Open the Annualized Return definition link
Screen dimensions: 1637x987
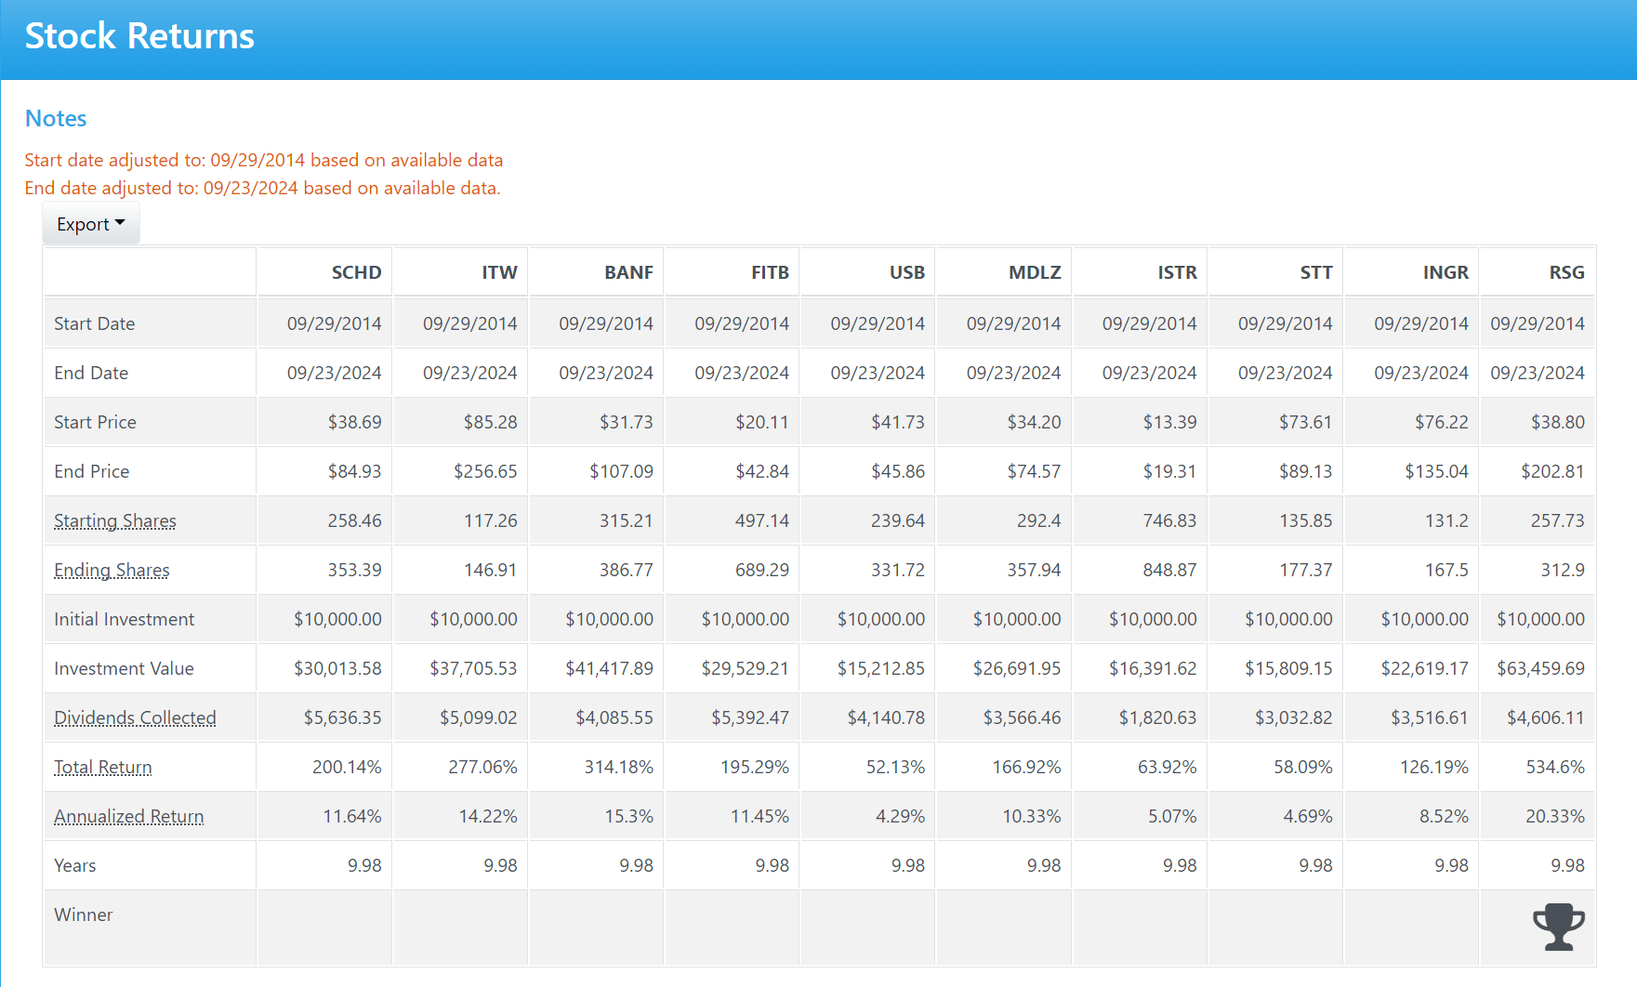[128, 816]
